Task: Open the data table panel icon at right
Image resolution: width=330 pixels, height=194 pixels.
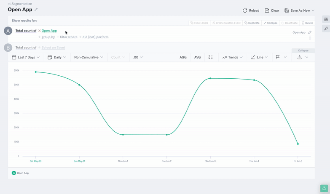Action: (326, 19)
